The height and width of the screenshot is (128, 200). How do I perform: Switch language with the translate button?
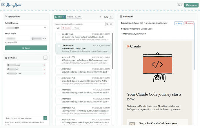[x=180, y=5]
